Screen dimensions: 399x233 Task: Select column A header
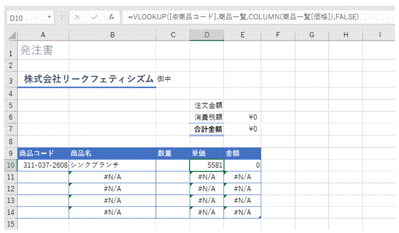tap(43, 35)
